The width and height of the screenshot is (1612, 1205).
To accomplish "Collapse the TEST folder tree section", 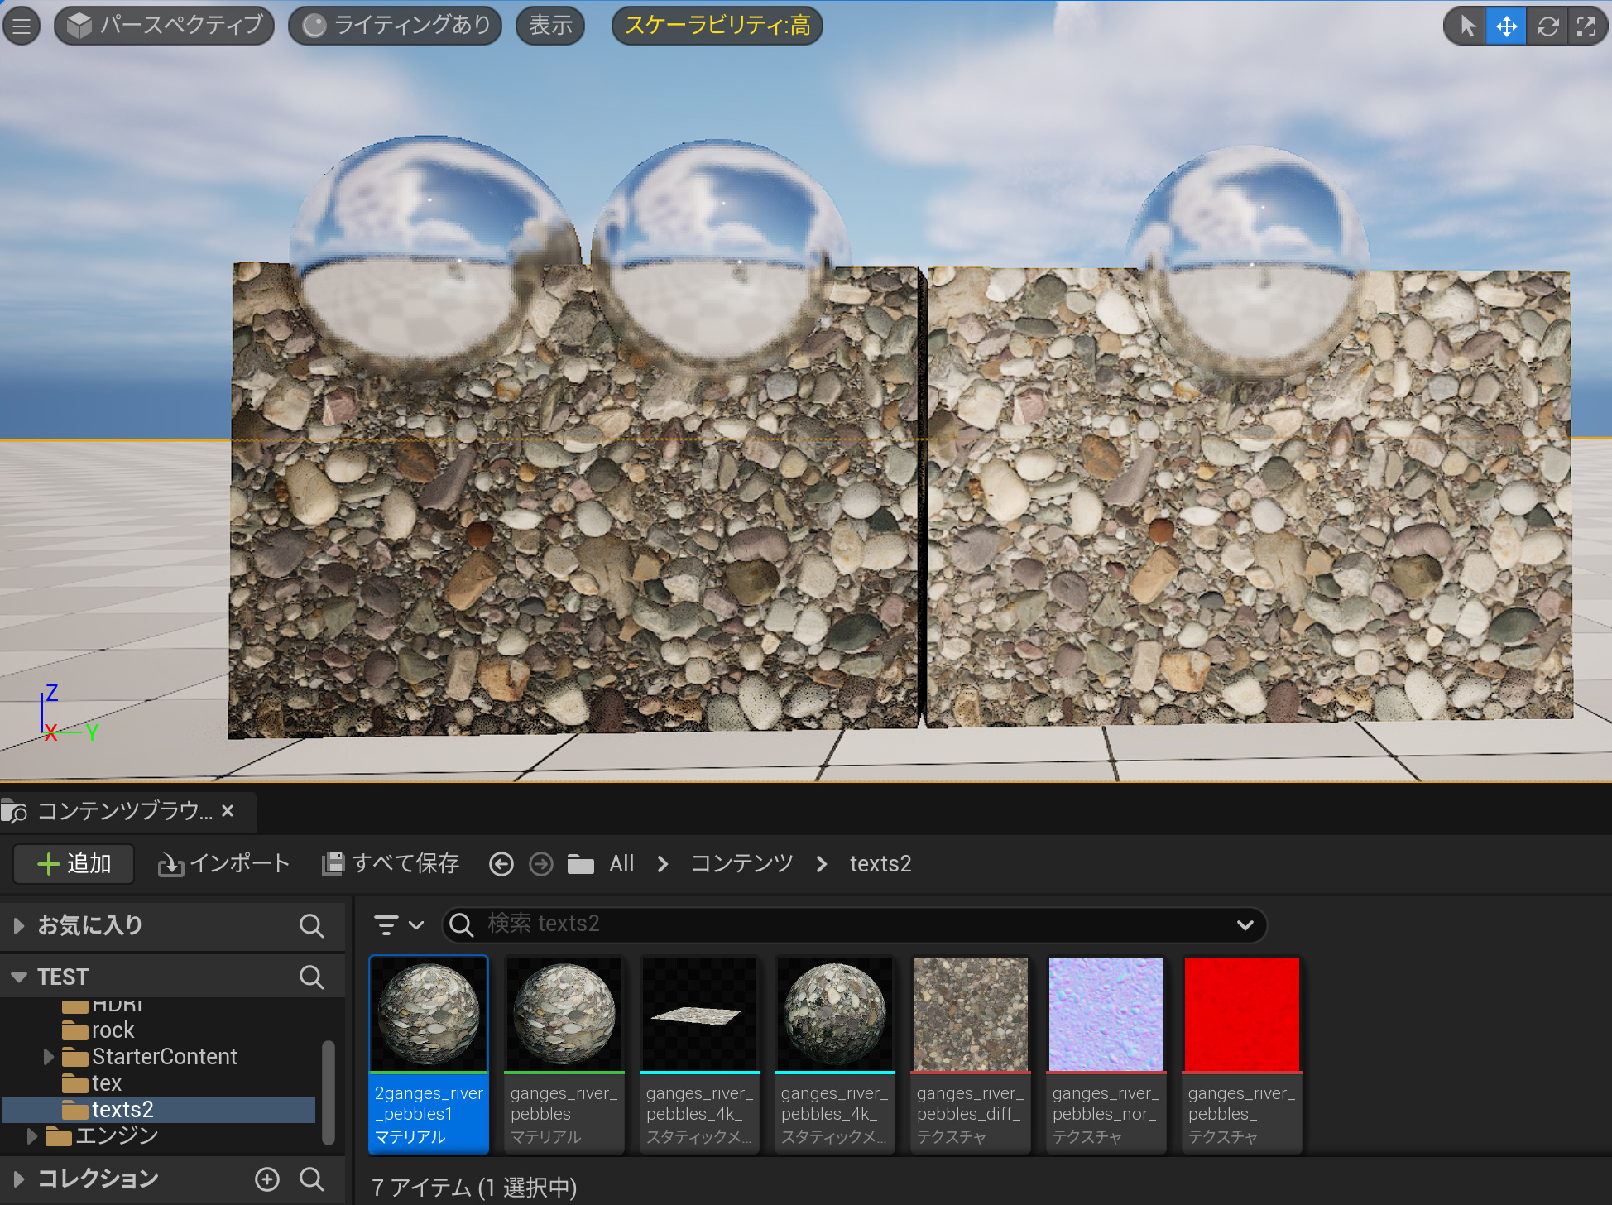I will pyautogui.click(x=19, y=977).
